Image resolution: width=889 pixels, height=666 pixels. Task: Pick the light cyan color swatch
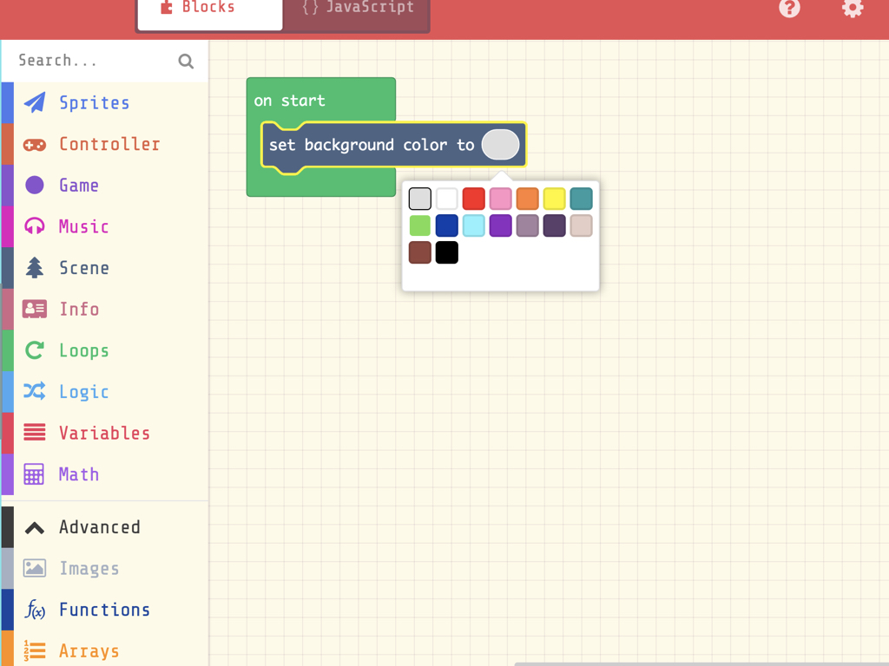[473, 225]
